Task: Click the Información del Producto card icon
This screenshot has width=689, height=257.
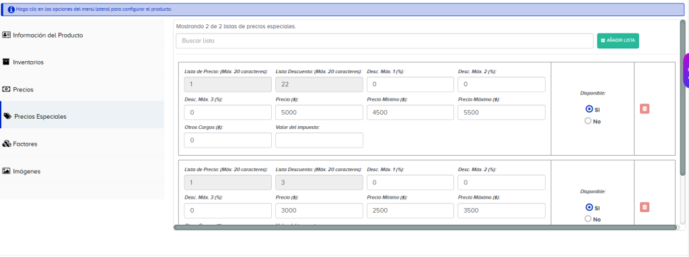Action: tap(7, 35)
